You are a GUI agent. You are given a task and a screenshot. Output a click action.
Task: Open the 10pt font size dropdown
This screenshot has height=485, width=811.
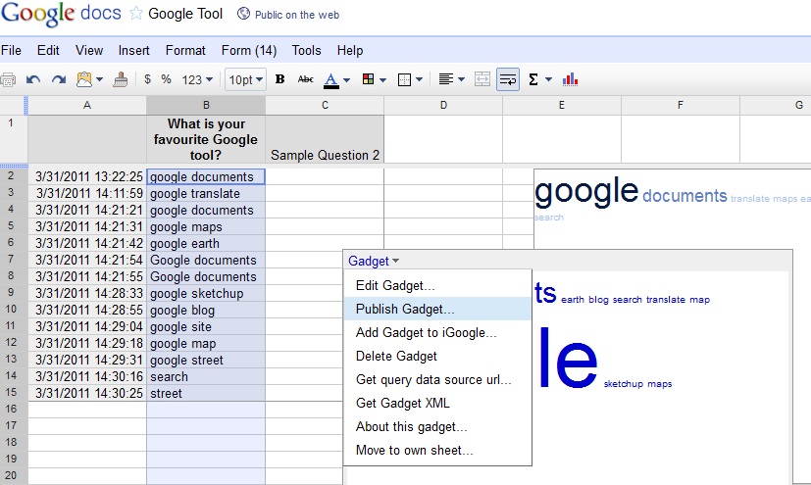(246, 79)
